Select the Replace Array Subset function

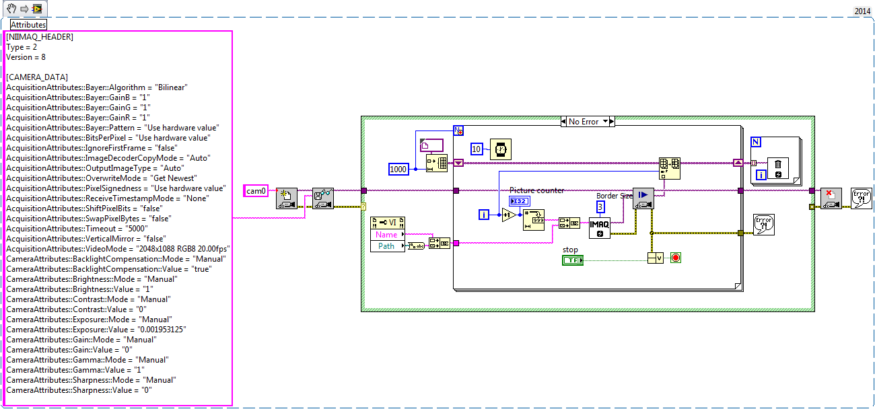click(x=669, y=168)
